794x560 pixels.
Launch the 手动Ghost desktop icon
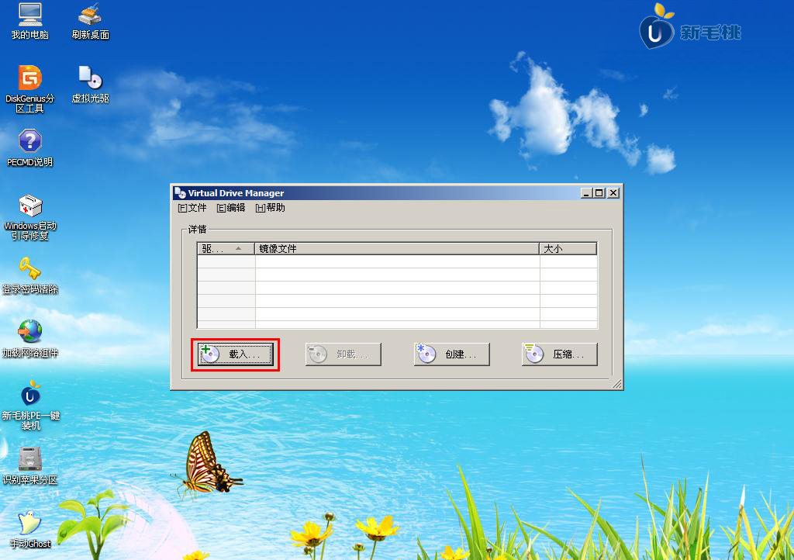click(x=29, y=523)
